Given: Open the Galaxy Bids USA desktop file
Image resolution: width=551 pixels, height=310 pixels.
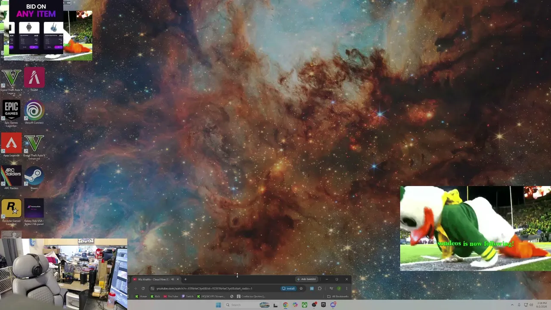Looking at the screenshot, I should [34, 212].
